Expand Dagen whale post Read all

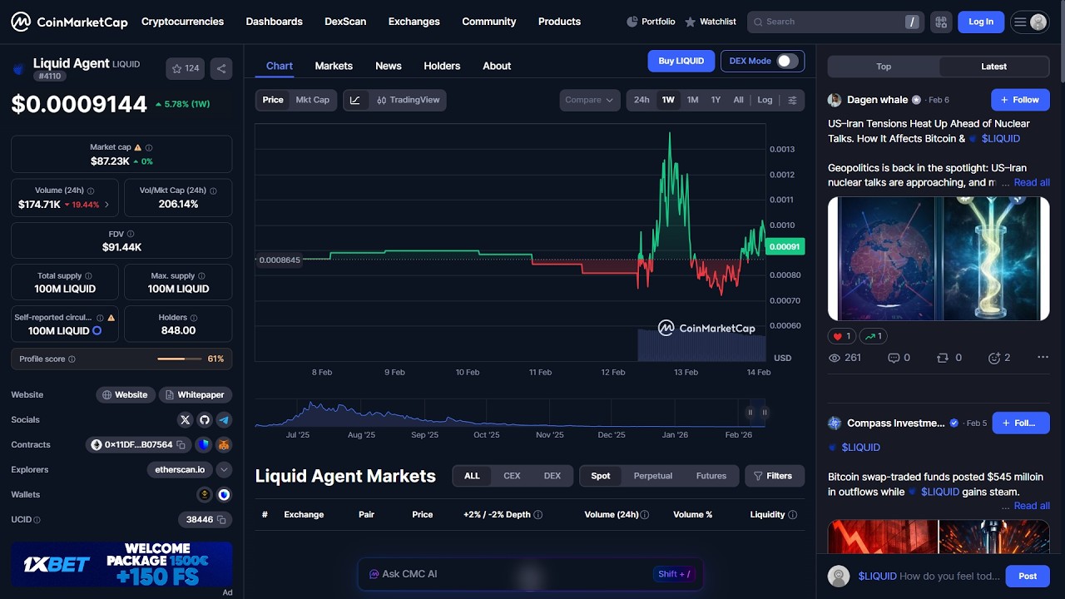1032,182
